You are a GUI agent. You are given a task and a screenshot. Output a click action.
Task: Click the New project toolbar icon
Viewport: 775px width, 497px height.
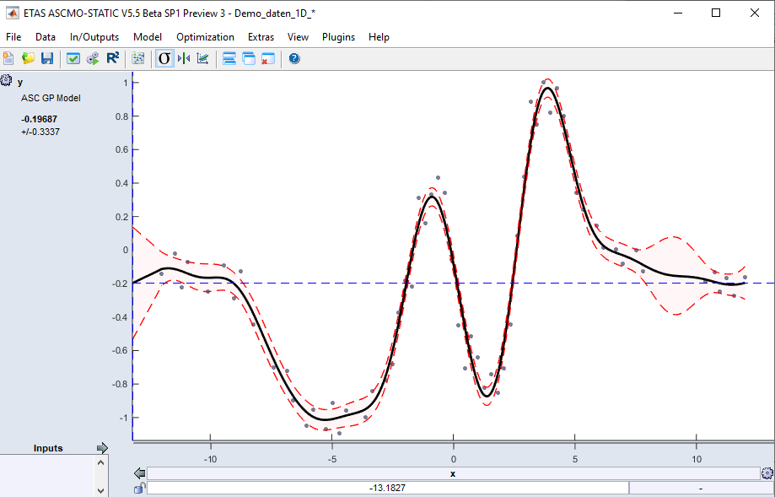[x=8, y=58]
